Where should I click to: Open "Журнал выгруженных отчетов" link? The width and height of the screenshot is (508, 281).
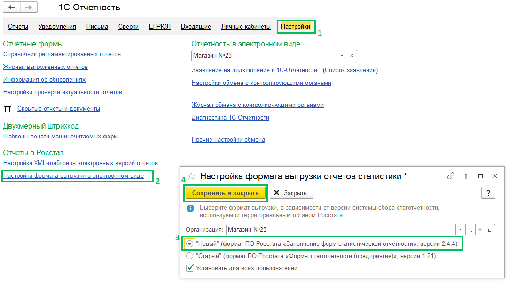point(46,67)
